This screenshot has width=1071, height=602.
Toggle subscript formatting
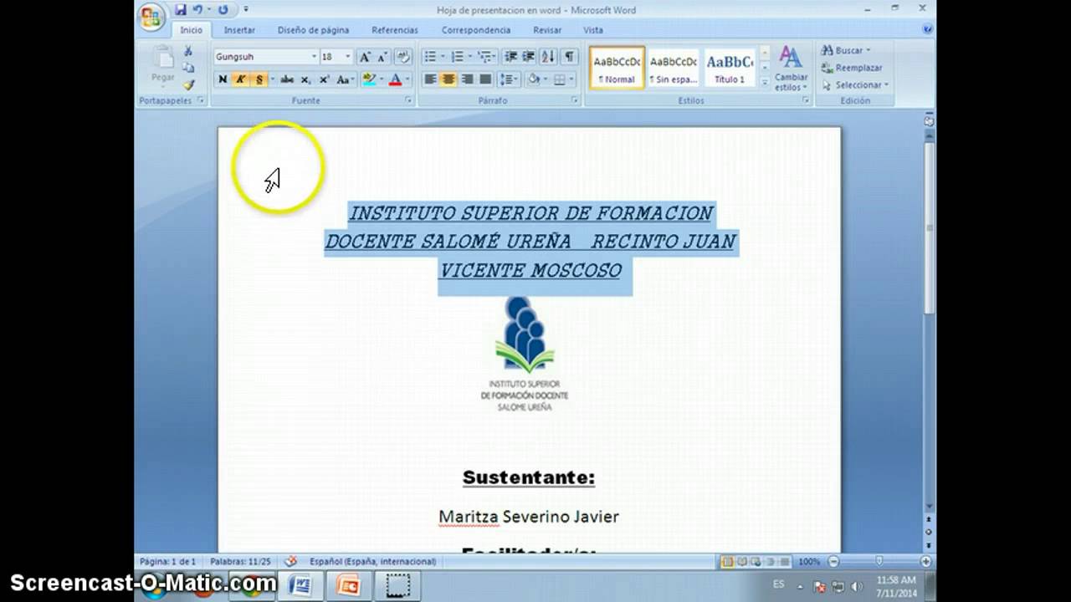(x=305, y=79)
